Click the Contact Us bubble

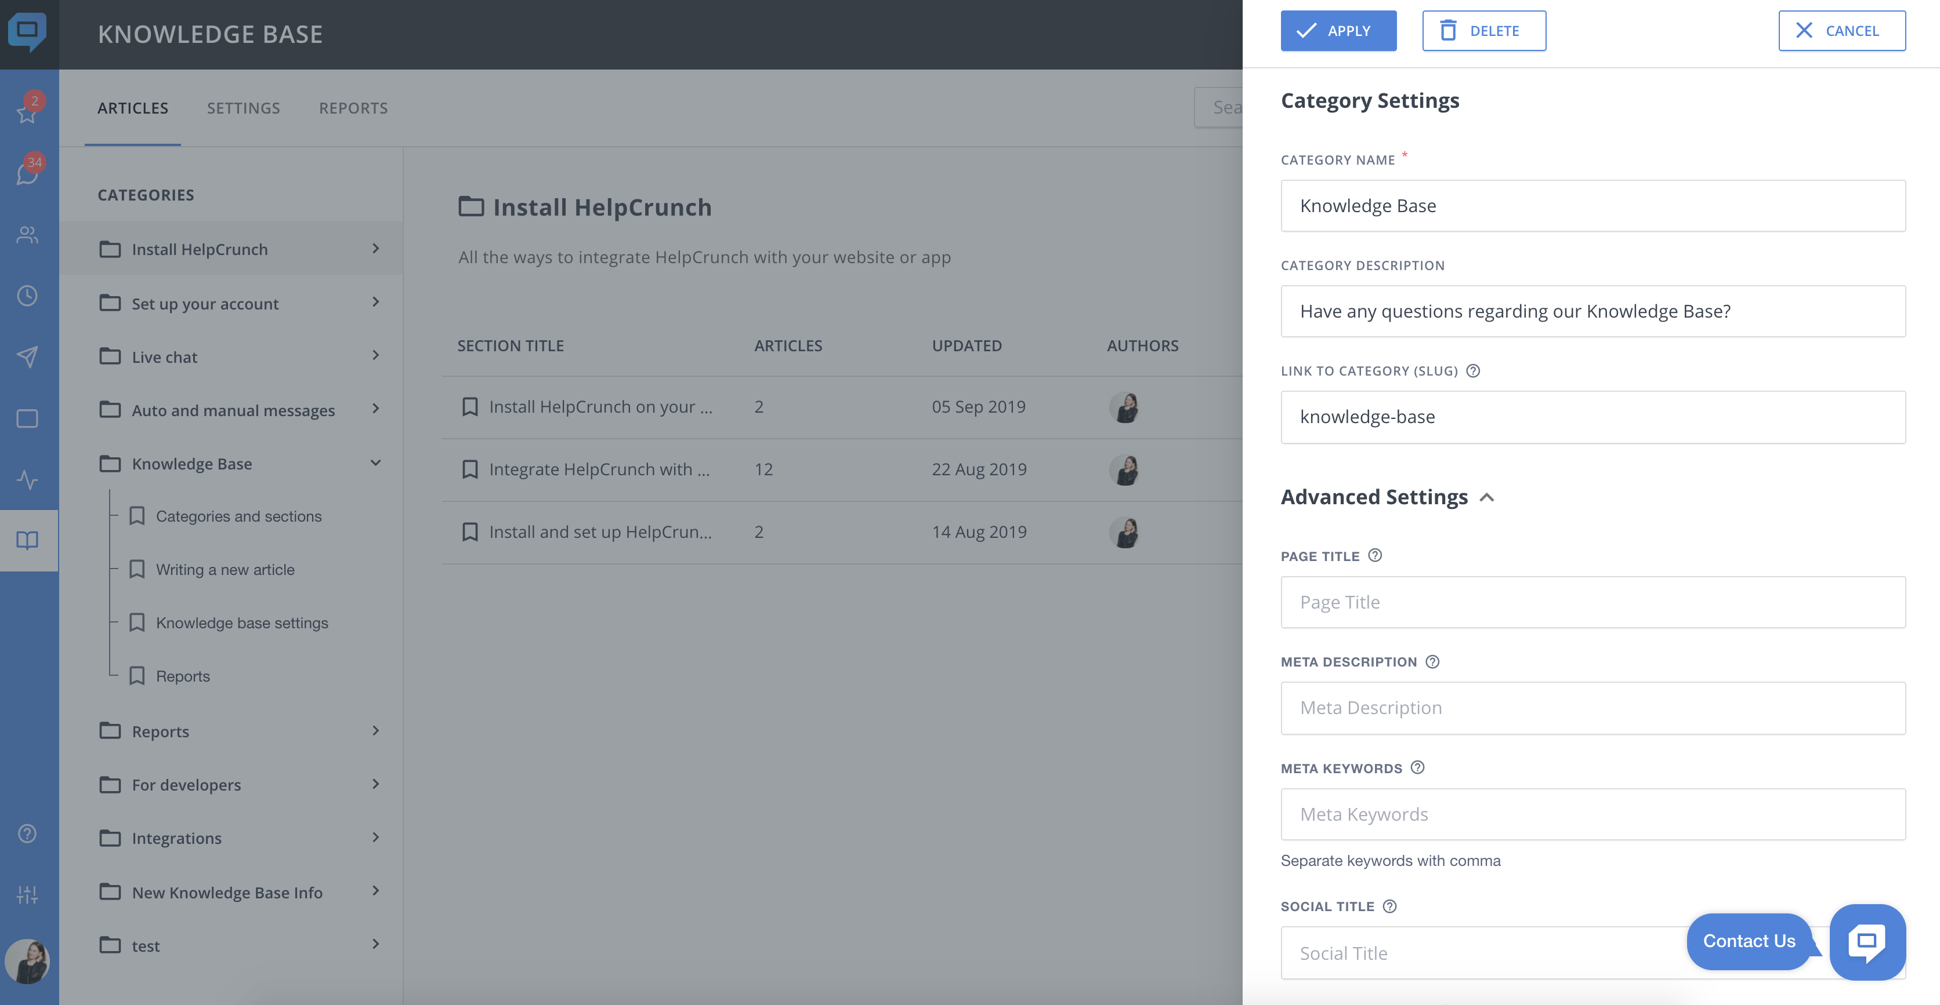pyautogui.click(x=1750, y=941)
